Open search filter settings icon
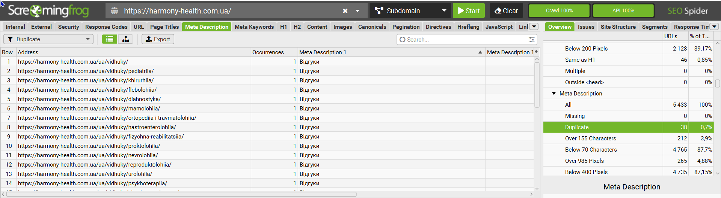The image size is (721, 198). click(x=531, y=39)
